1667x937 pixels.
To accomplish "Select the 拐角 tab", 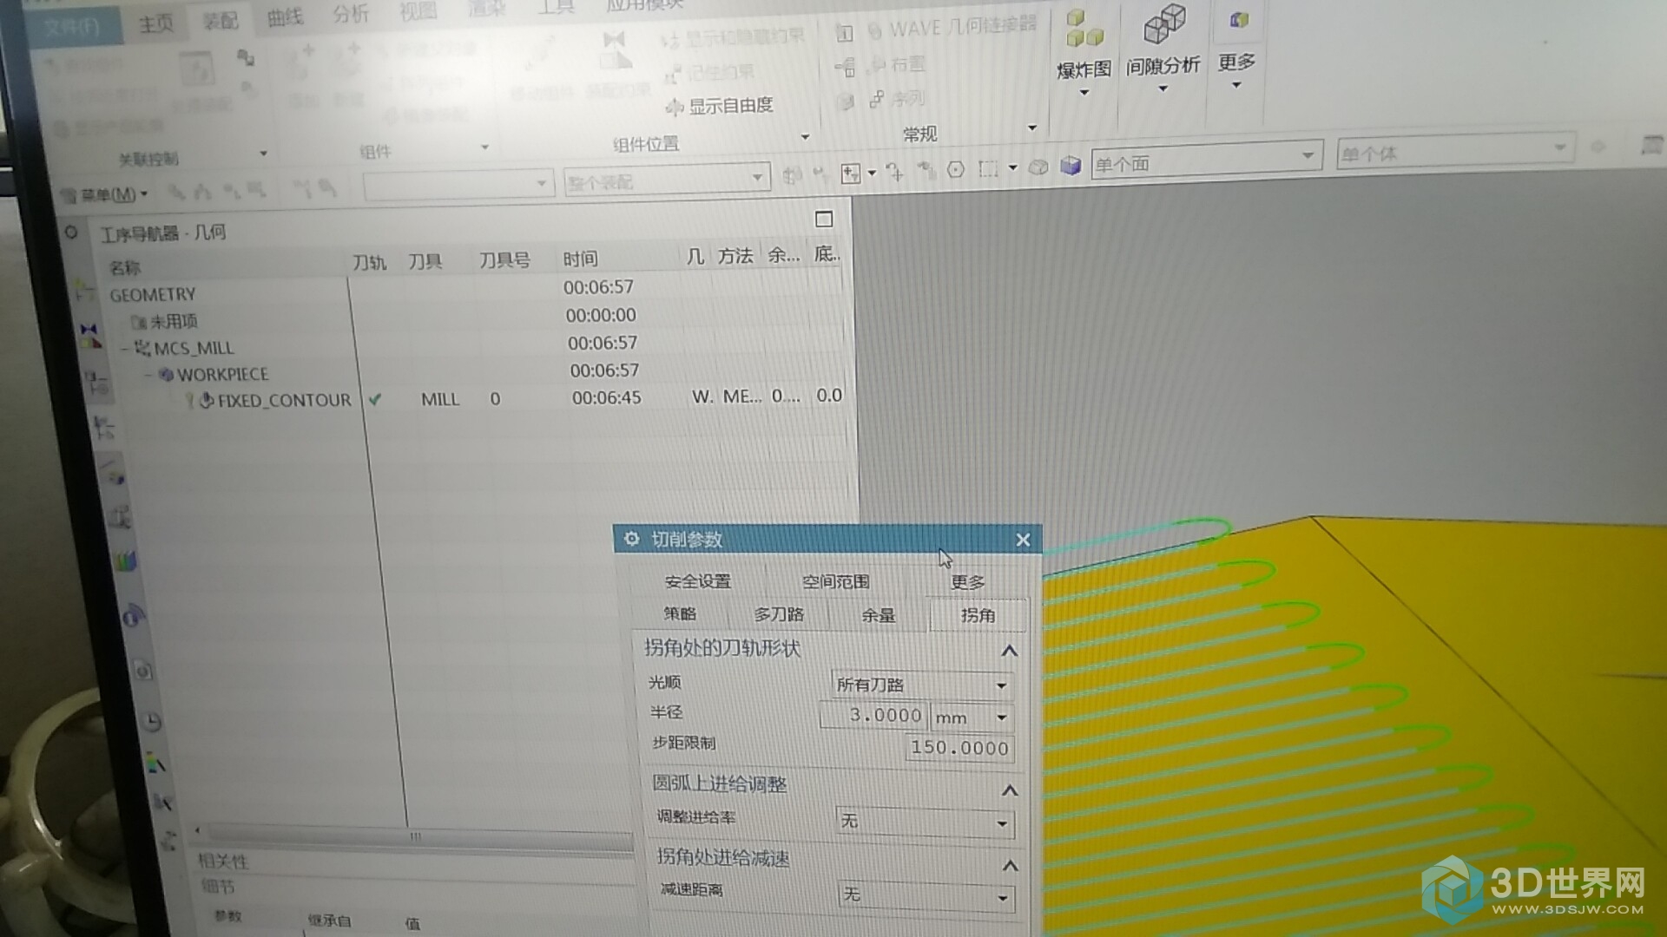I will [978, 615].
